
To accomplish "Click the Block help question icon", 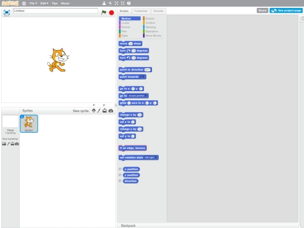I will pyautogui.click(x=129, y=3).
